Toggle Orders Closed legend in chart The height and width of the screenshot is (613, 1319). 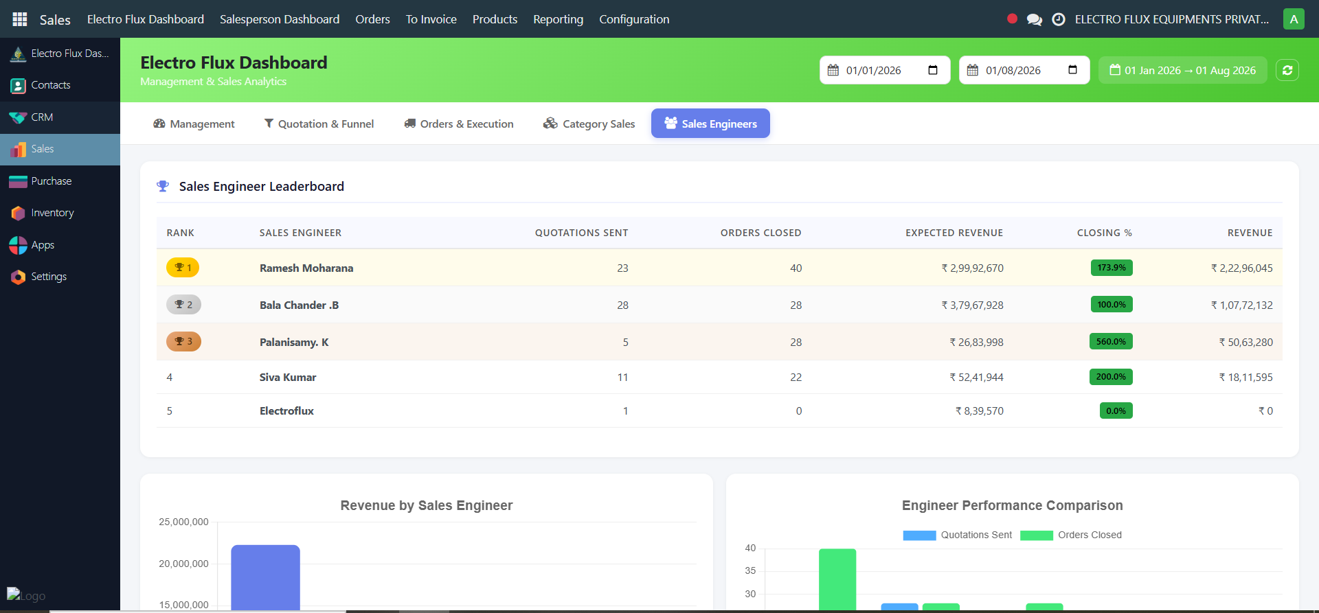pos(1071,535)
